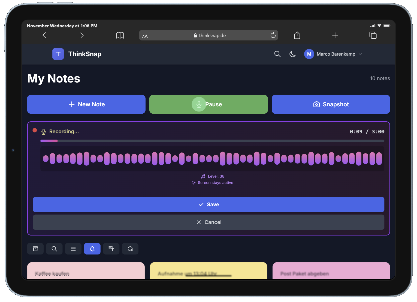Show the Safari tab overview

373,35
